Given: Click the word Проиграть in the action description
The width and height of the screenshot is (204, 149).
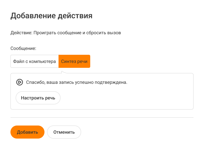Looking at the screenshot, I should 43,33.
